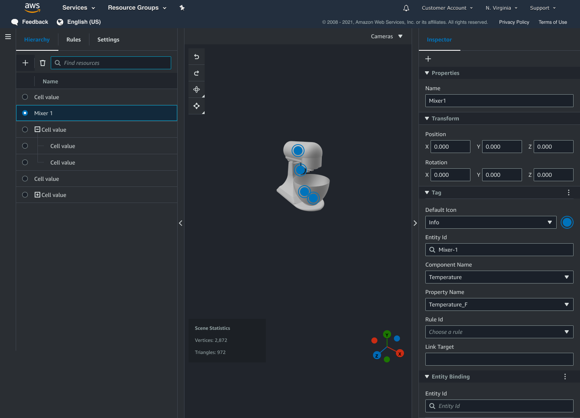The width and height of the screenshot is (580, 418).
Task: Open the notifications bell icon
Action: (x=406, y=8)
